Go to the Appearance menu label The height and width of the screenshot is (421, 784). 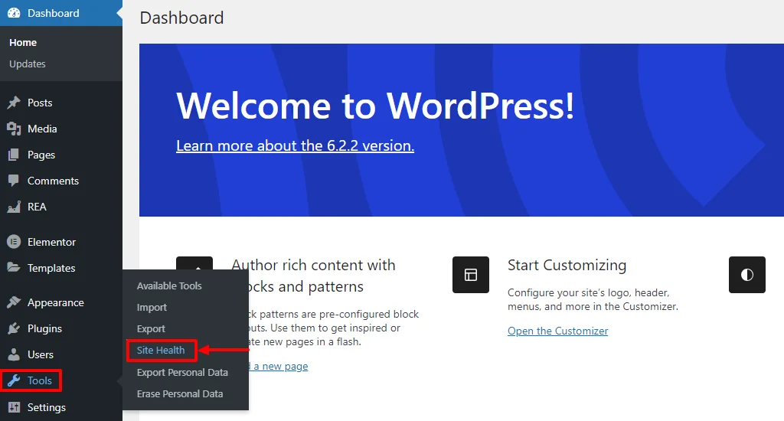[x=55, y=302]
